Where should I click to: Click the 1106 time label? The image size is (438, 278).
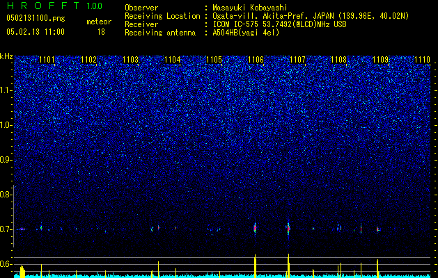point(256,60)
